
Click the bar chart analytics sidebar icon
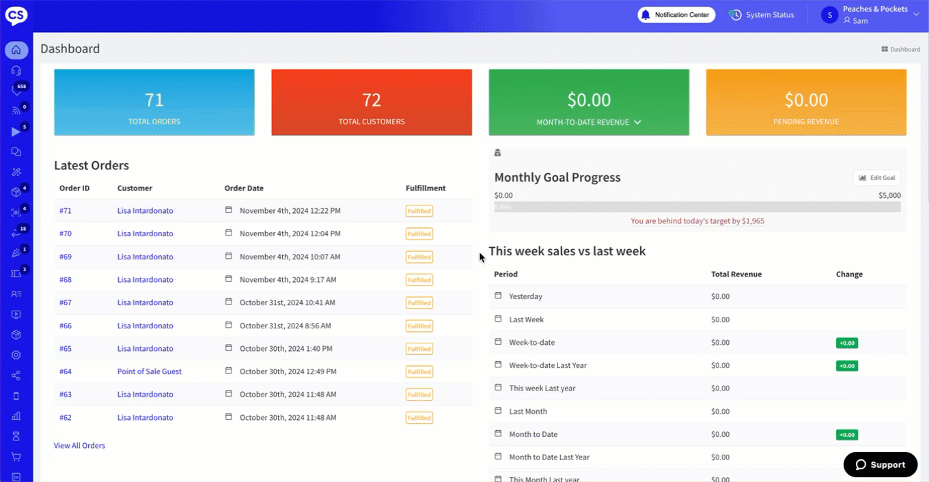[x=16, y=416]
